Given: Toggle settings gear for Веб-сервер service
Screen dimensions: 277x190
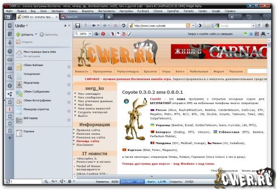Looking at the screenshot, I should tap(69, 120).
